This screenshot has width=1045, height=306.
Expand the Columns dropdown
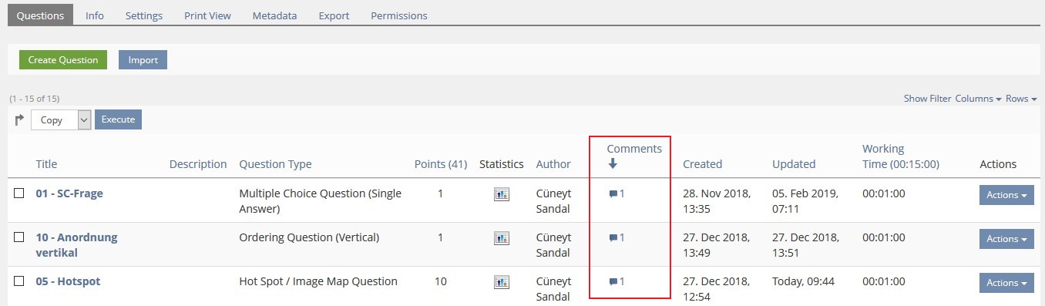(978, 99)
